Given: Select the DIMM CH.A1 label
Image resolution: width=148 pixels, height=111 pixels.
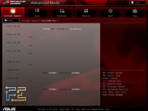Looking at the screenshot, I should tap(13, 62).
